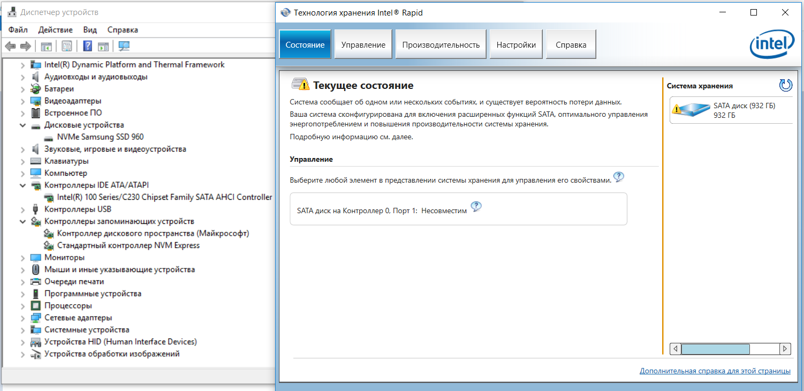Screen dimensions: 804x391
Task: Click the right arrow of the storage pane scrollbar
Action: 785,349
